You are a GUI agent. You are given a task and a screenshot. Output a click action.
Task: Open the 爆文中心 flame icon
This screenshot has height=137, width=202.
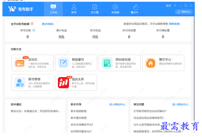(150, 63)
